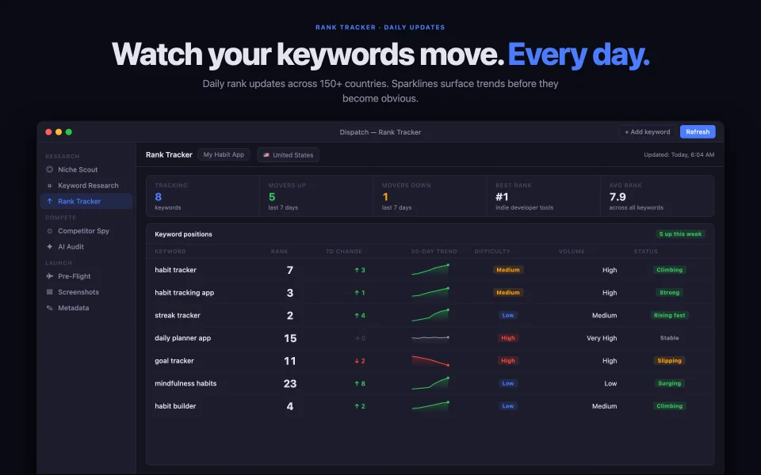Screen dimensions: 761x475
Task: Open Metadata in sidebar
Action: 86,308
